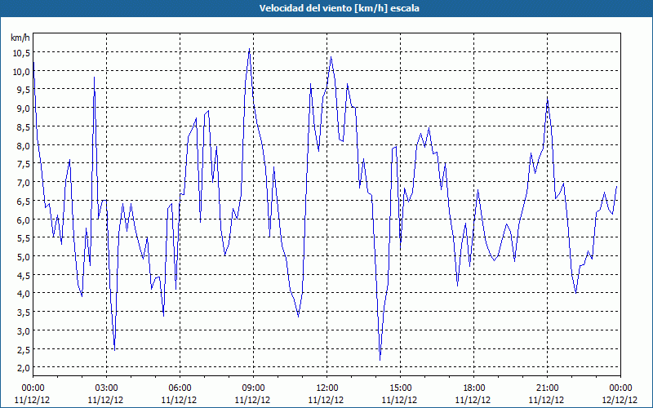The width and height of the screenshot is (653, 408).
Task: Click the "3,5" y-axis label
Action: coord(23,312)
